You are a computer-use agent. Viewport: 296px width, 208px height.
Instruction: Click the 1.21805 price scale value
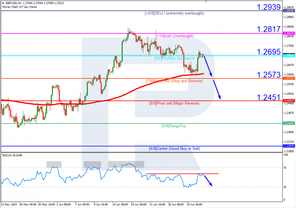point(289,151)
